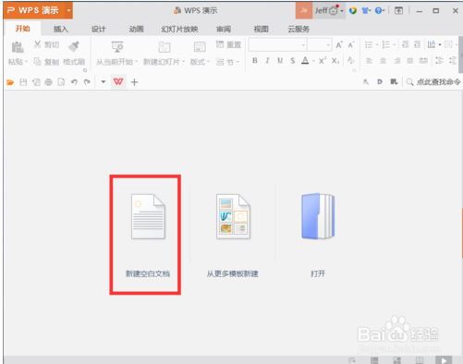
Task: Switch to the 云服务 tab
Action: 299,29
